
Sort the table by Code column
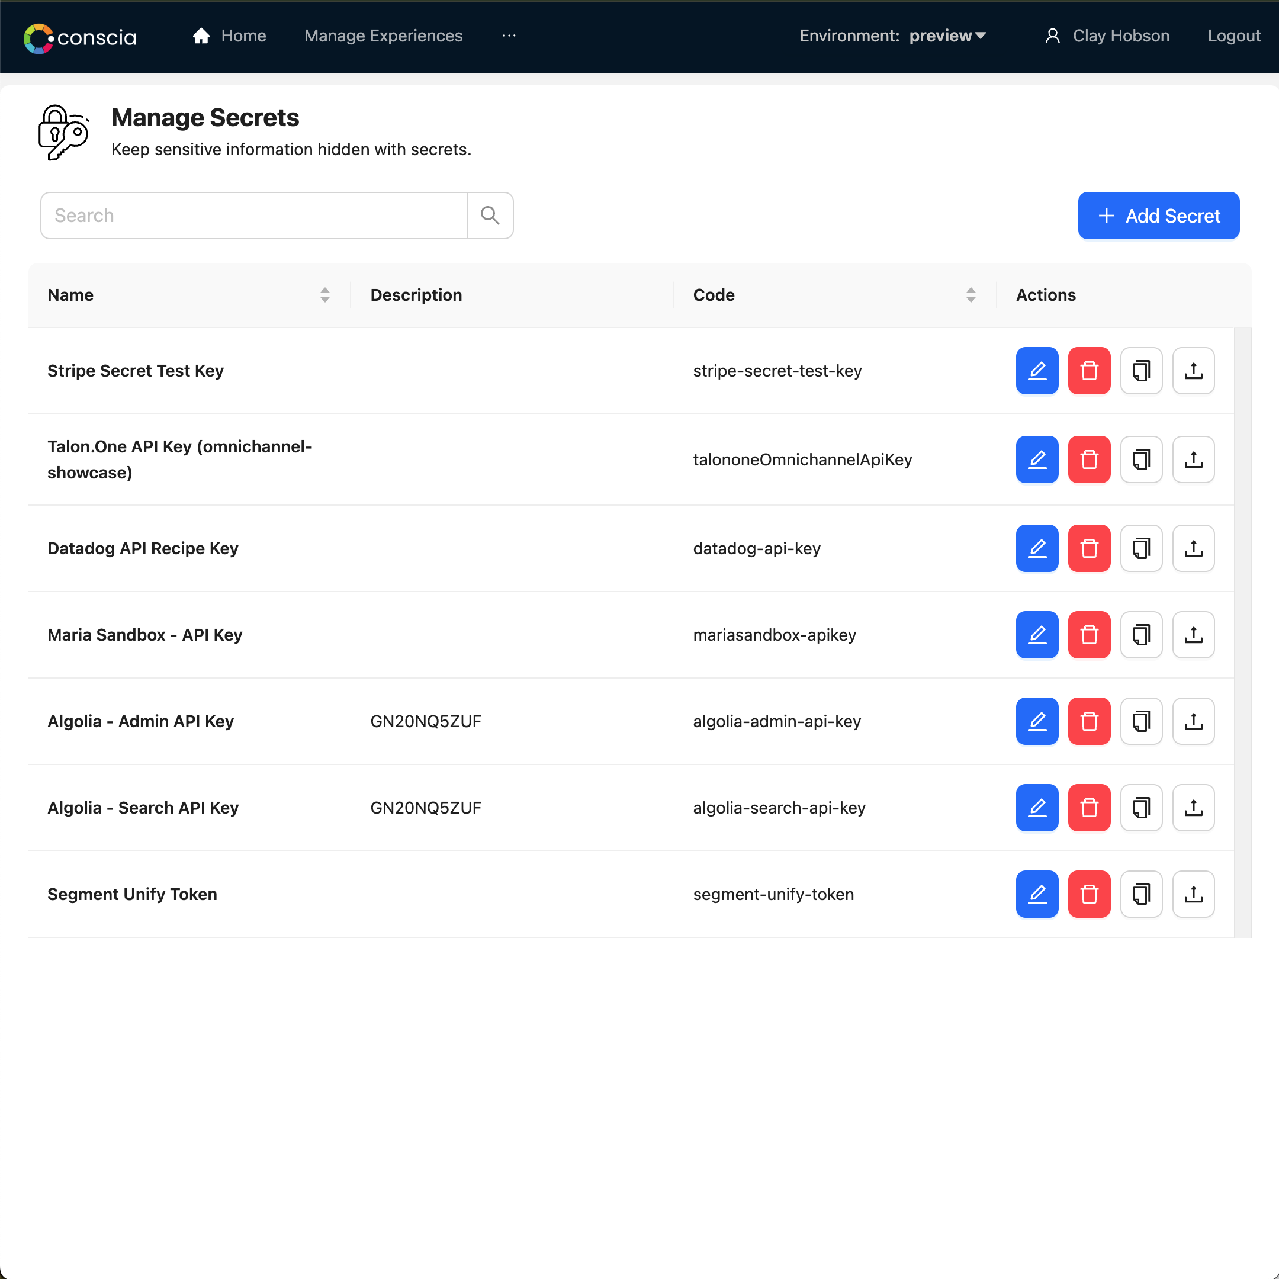pyautogui.click(x=971, y=295)
